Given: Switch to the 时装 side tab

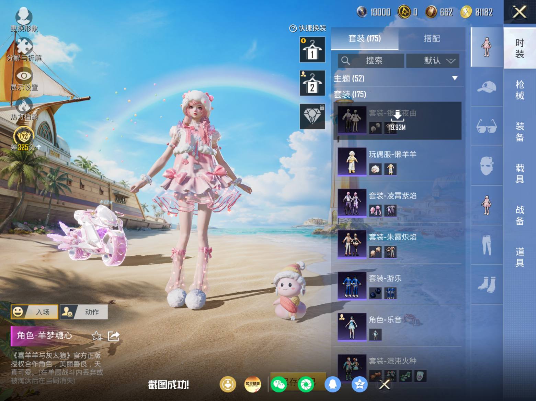Looking at the screenshot, I should point(520,48).
